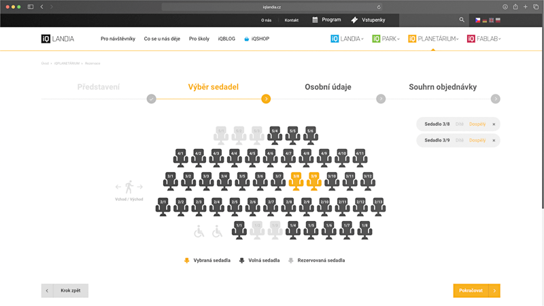Expand the iQ PARK dropdown
The image size is (544, 306).
tap(386, 39)
